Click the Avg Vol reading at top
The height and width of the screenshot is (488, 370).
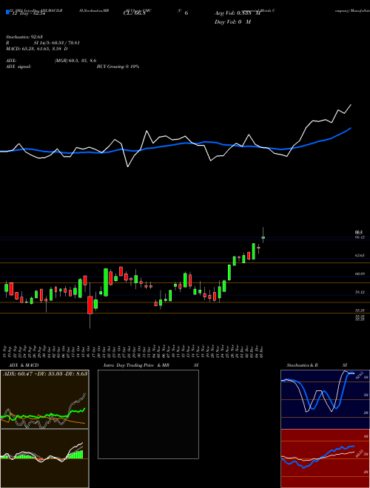[x=238, y=13]
